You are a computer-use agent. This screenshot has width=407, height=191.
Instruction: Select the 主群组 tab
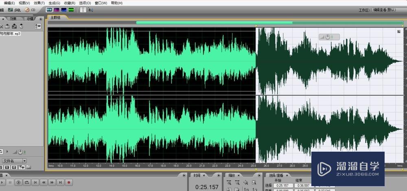coord(55,17)
